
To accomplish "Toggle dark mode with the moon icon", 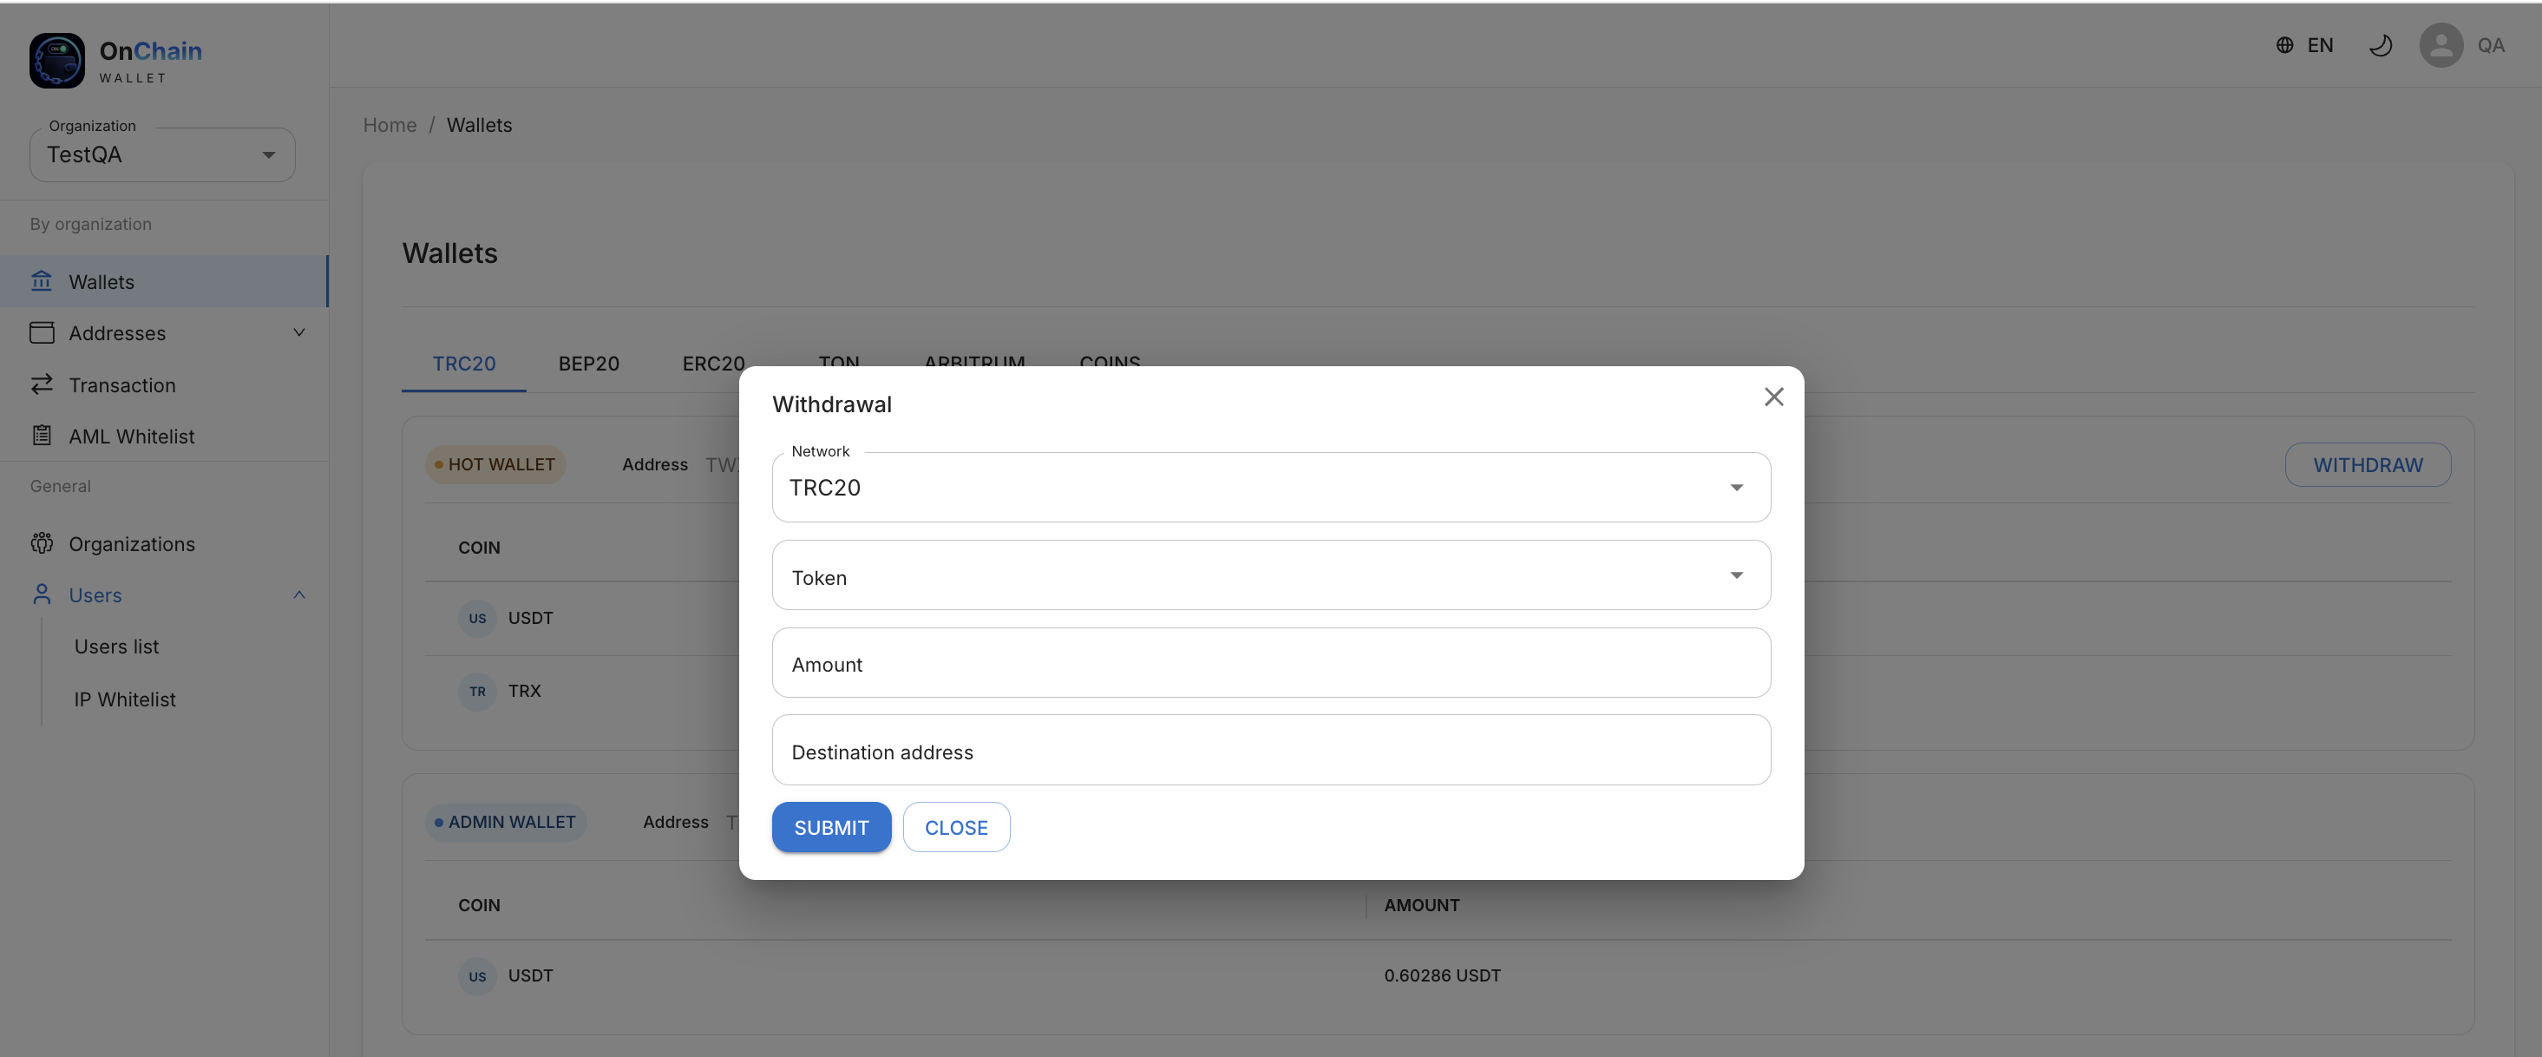I will (x=2380, y=45).
